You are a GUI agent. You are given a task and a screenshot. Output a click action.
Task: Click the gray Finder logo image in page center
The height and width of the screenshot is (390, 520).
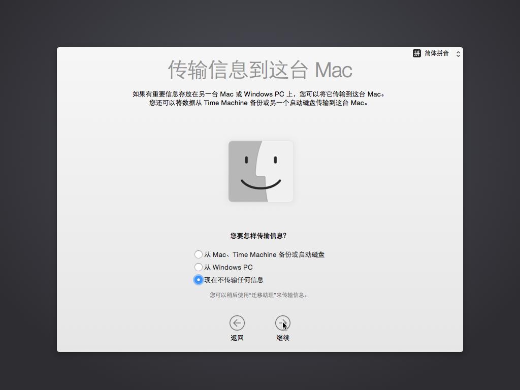pos(260,171)
